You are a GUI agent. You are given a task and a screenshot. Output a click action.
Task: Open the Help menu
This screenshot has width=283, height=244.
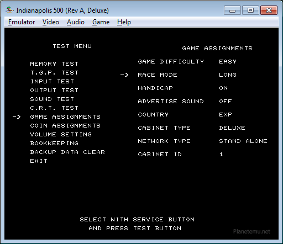(124, 22)
